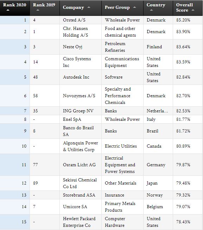203x230 pixels.
Task: Select the Rank 2020 column header
Action: coord(15,8)
